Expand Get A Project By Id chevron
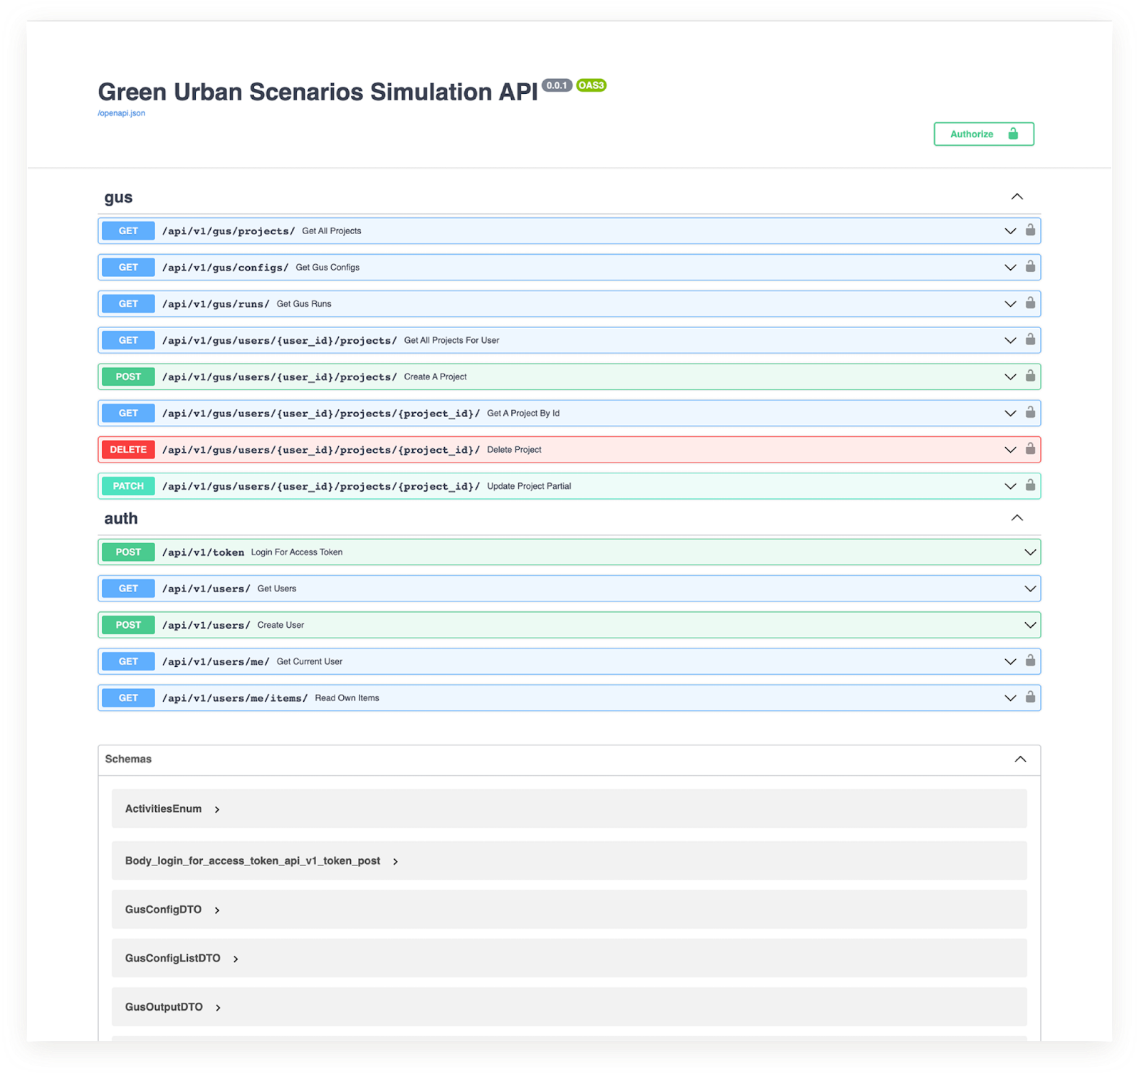The width and height of the screenshot is (1139, 1074). point(1010,413)
